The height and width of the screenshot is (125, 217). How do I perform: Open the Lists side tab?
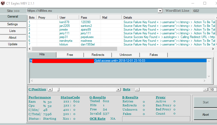(x=13, y=31)
